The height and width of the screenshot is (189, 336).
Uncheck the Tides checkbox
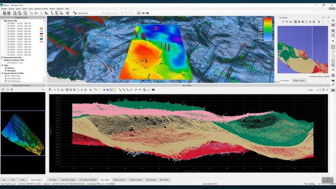[x=2, y=65]
